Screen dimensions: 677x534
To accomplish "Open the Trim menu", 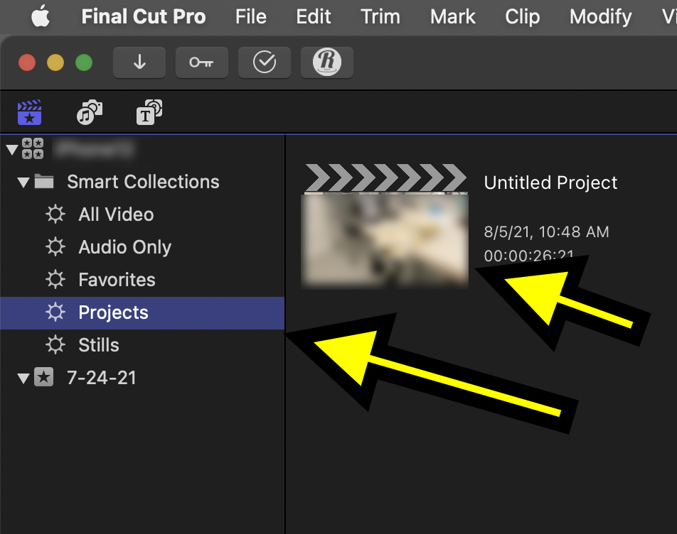I will coord(380,17).
